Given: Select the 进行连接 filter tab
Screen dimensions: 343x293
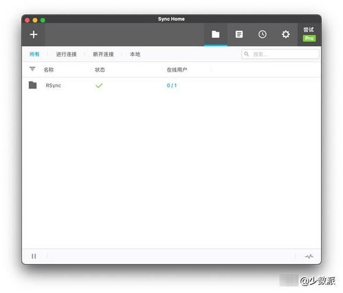Looking at the screenshot, I should pyautogui.click(x=66, y=54).
